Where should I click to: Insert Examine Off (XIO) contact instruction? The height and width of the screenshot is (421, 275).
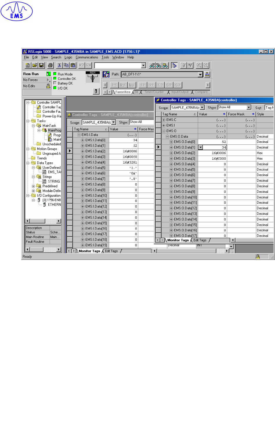coord(151,85)
